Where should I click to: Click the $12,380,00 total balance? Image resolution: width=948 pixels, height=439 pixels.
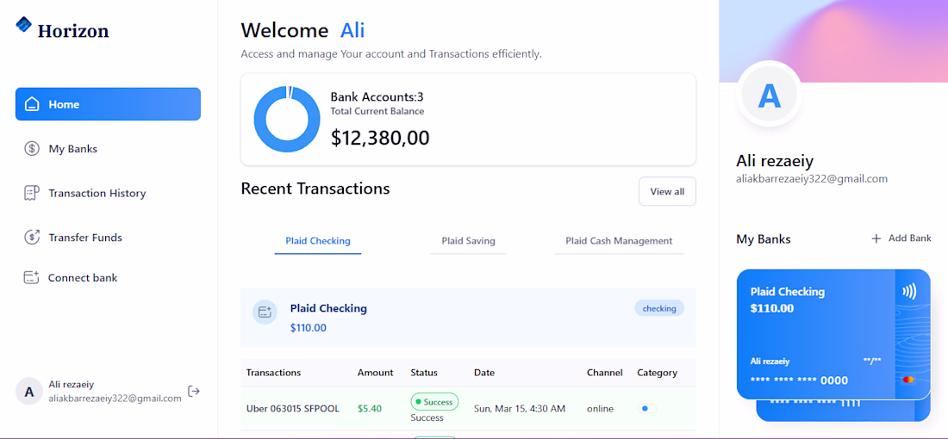(380, 138)
